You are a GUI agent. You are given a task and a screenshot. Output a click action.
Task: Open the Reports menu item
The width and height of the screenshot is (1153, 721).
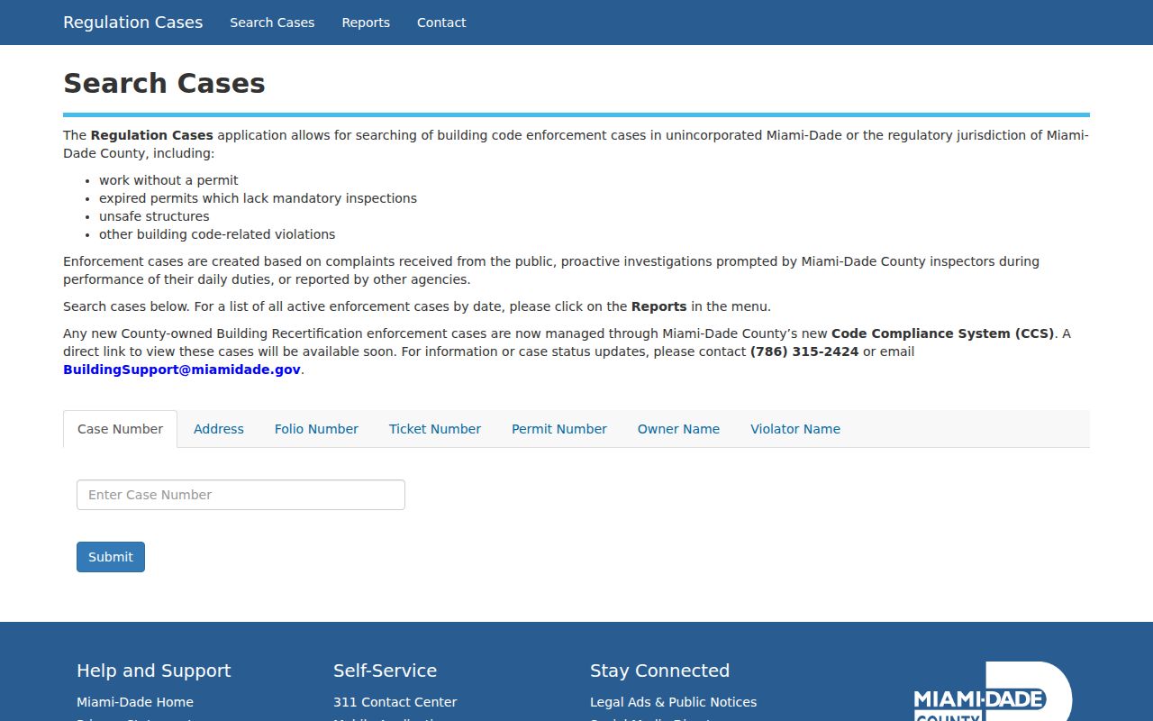(366, 23)
